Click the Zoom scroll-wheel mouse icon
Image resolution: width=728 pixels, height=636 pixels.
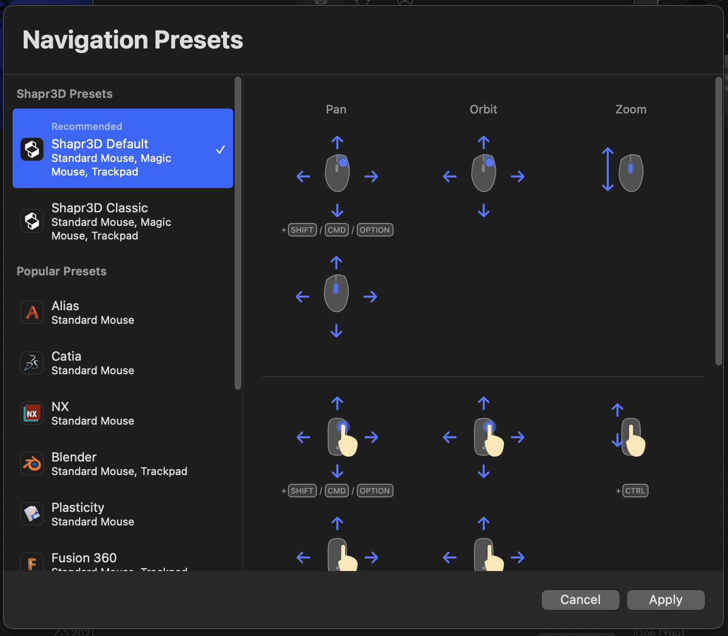tap(631, 173)
